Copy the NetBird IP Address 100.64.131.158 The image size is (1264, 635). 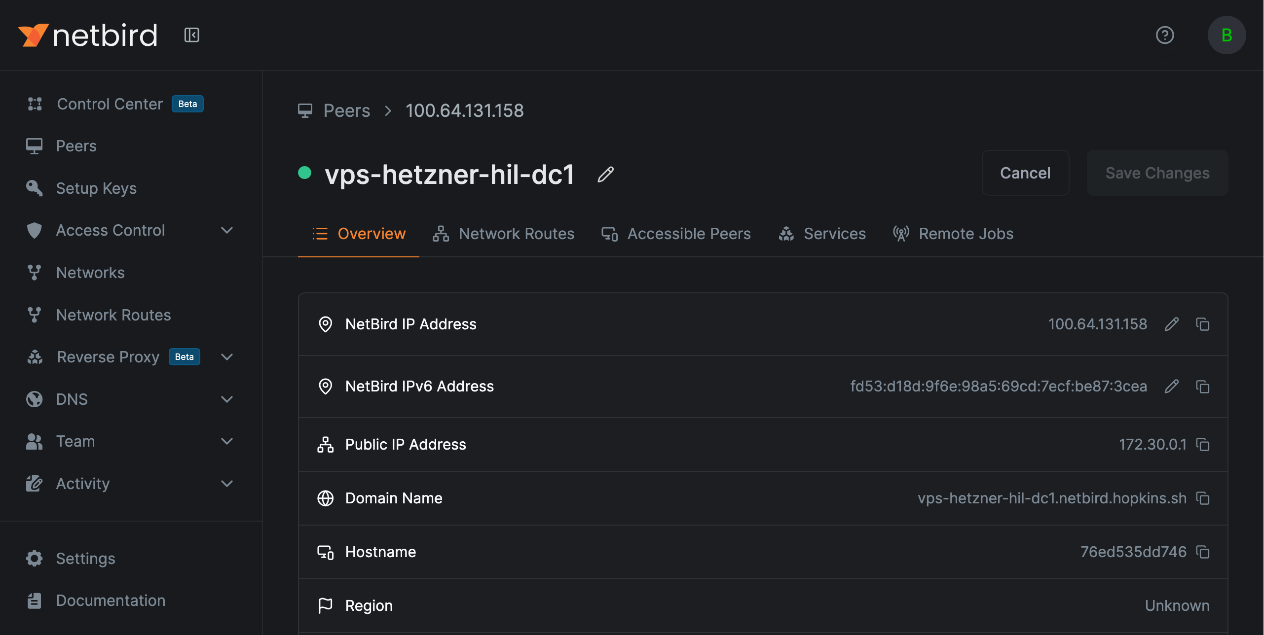tap(1202, 324)
